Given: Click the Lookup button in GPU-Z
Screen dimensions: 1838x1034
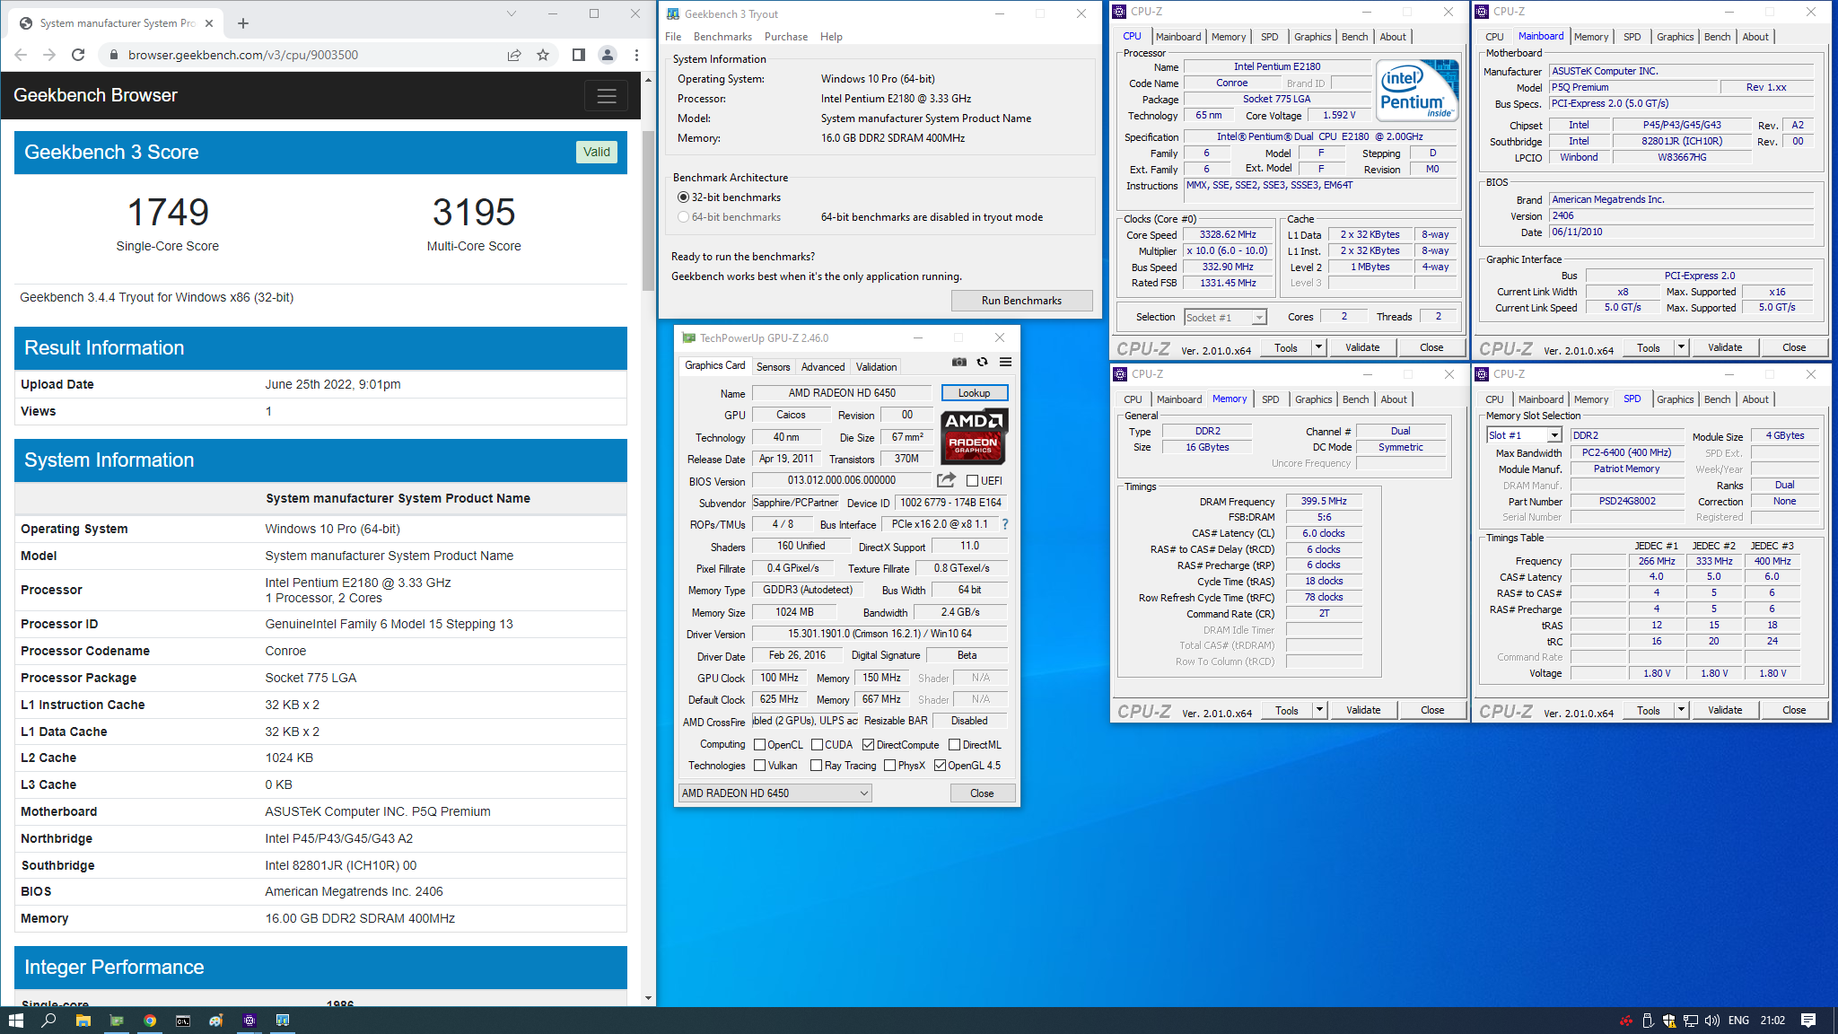Looking at the screenshot, I should point(974,393).
